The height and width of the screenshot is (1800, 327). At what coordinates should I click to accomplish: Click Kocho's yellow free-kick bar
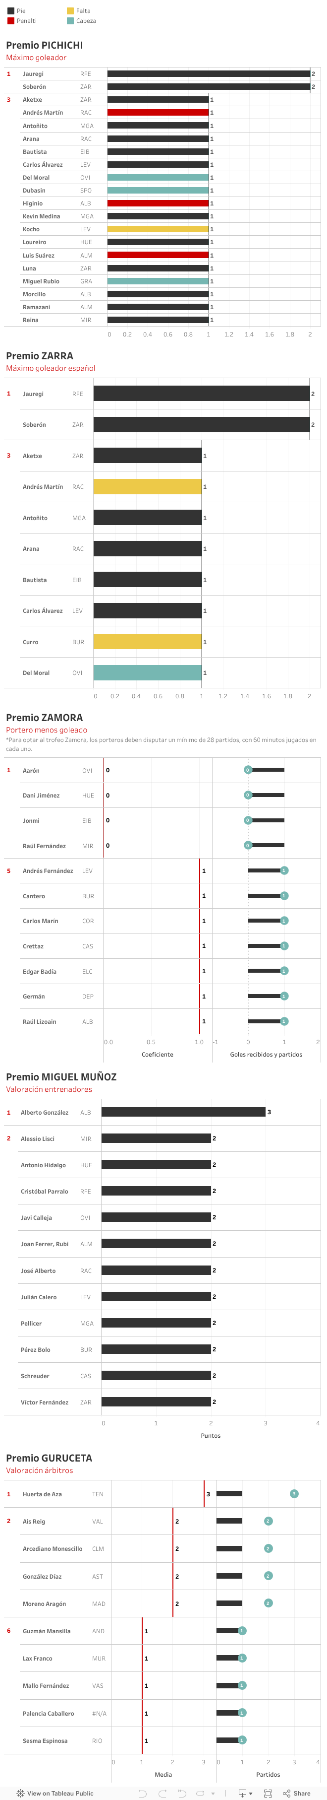tap(158, 229)
